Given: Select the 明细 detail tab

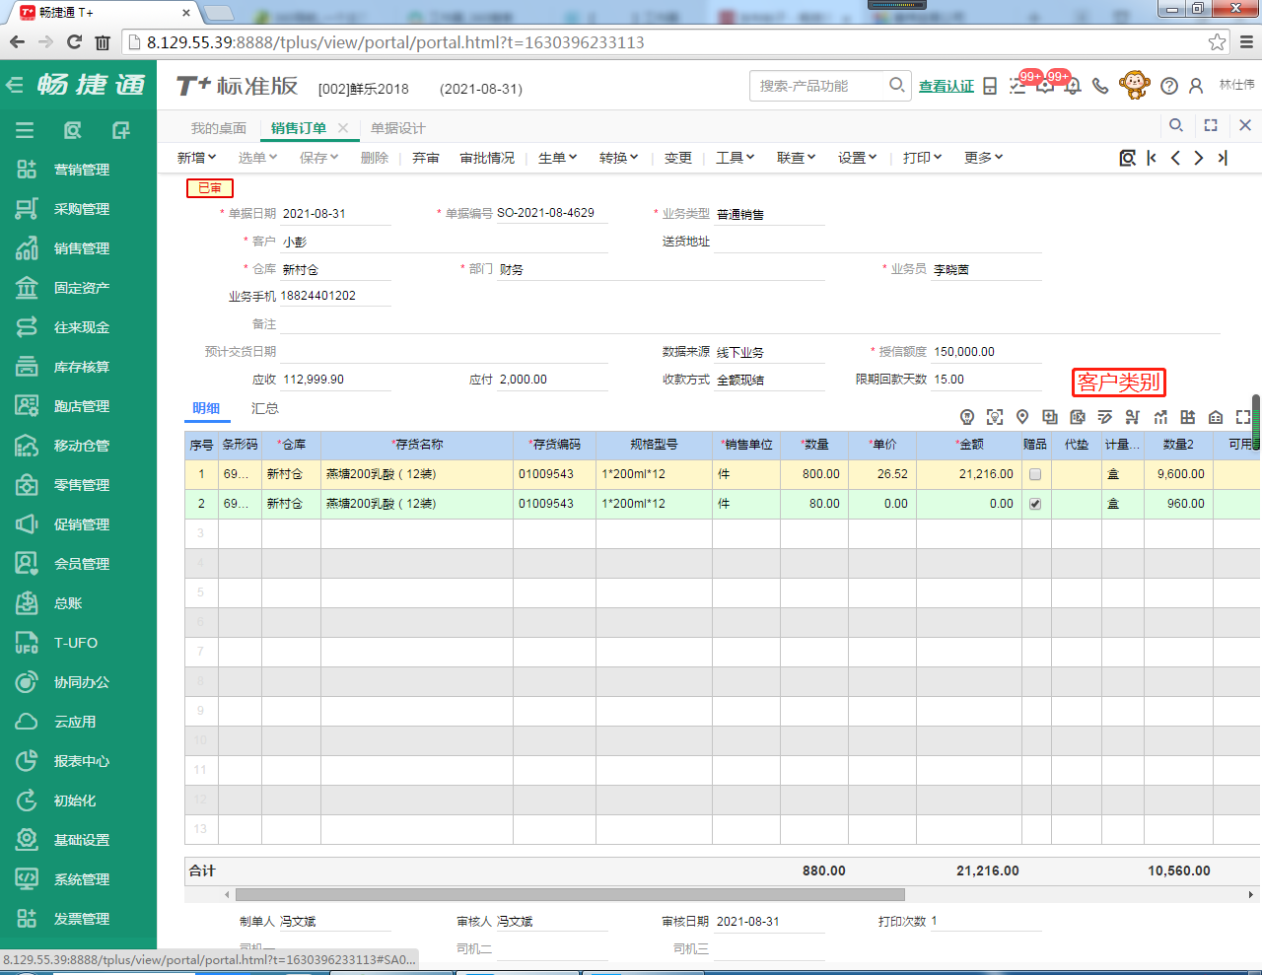Looking at the screenshot, I should click(x=206, y=408).
